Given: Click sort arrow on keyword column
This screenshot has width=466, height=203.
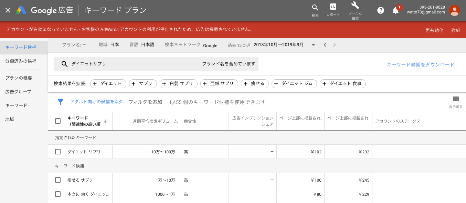Looking at the screenshot, I should [x=106, y=121].
